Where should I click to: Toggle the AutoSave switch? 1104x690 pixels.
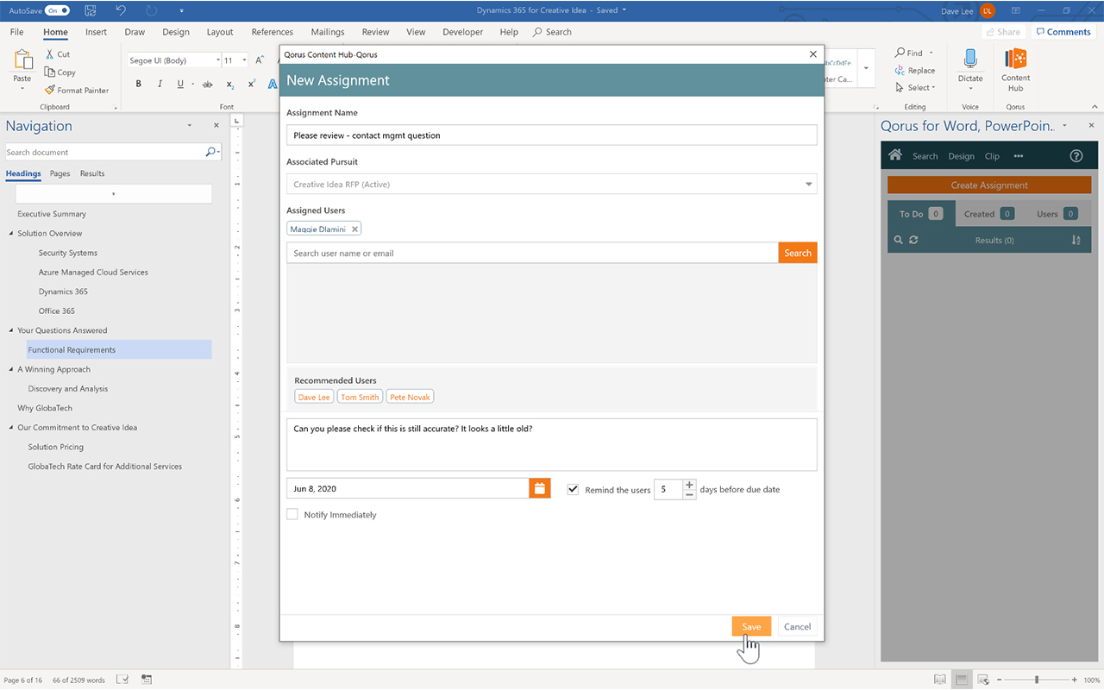tap(57, 10)
